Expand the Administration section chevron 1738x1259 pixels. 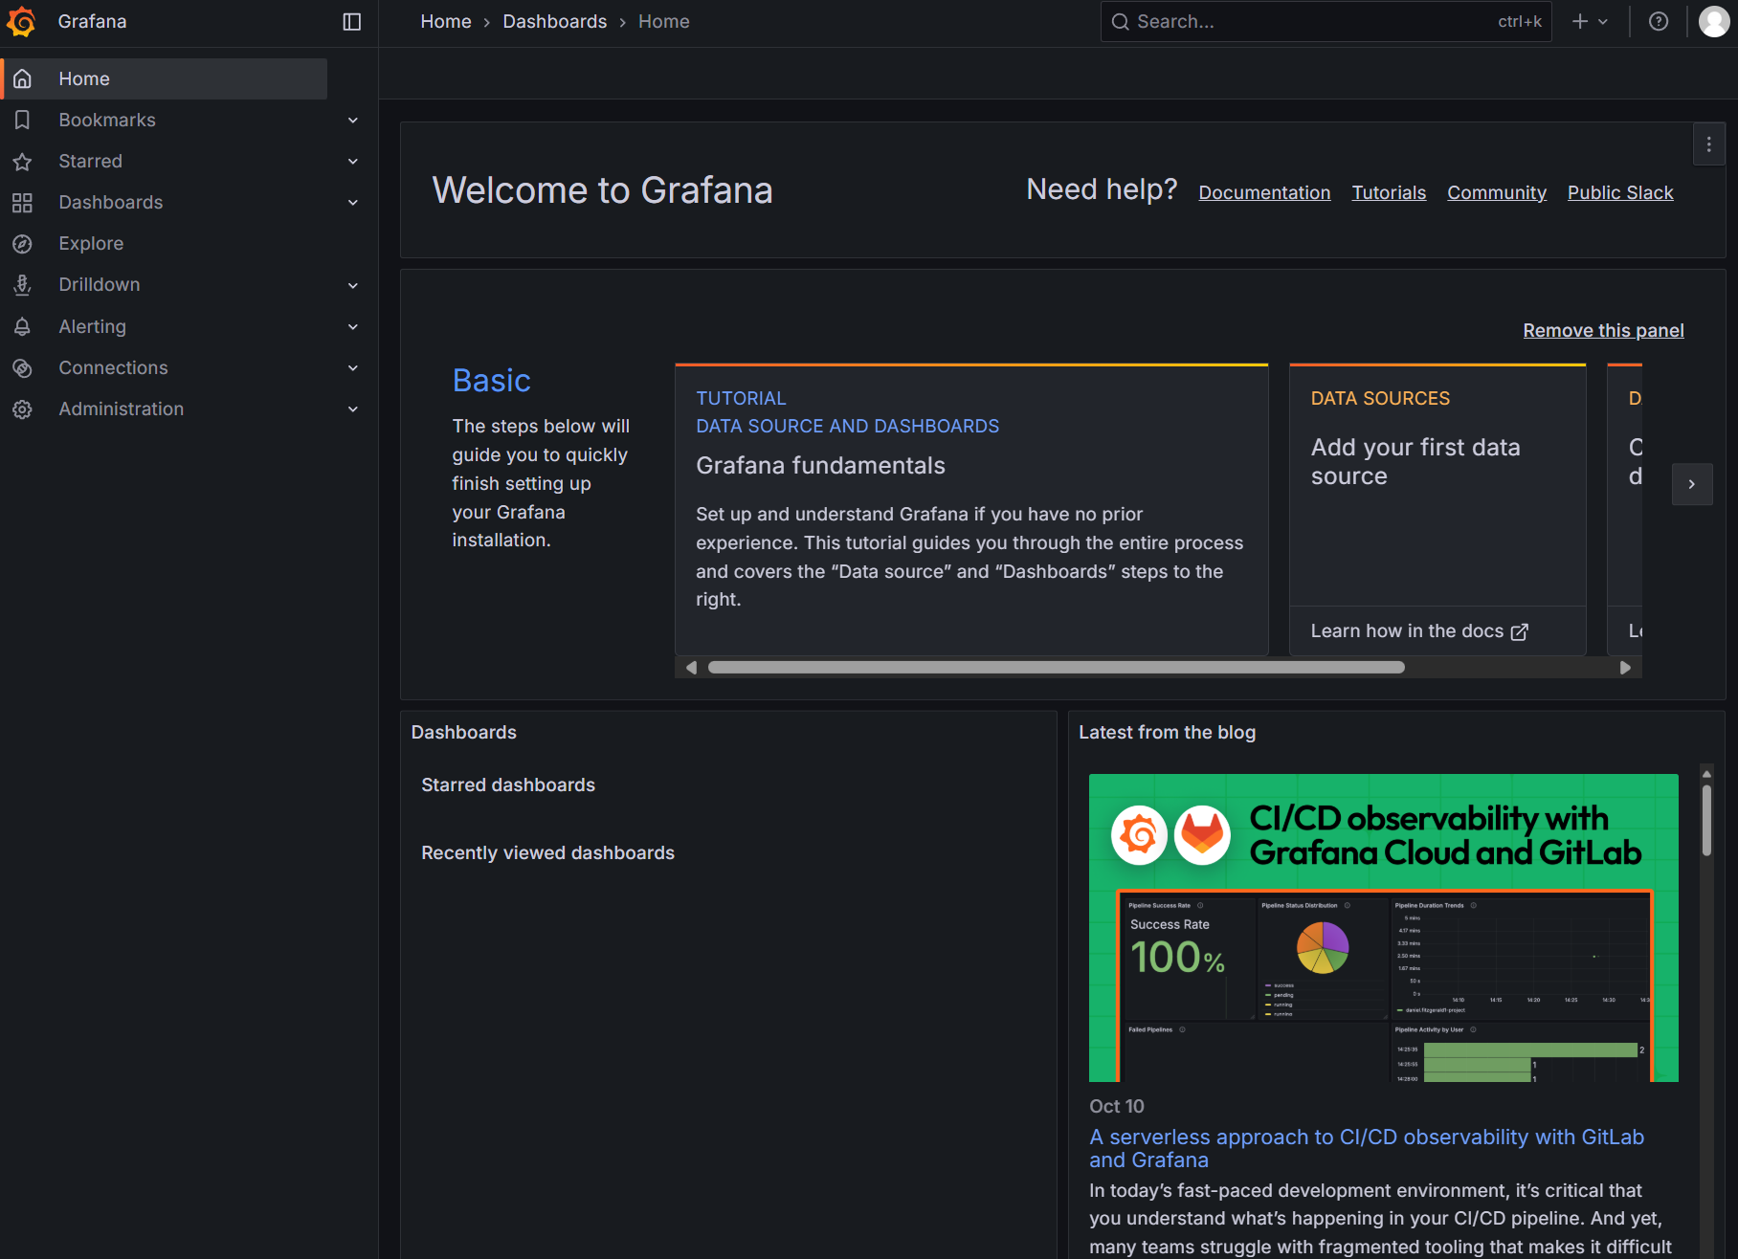(x=353, y=409)
